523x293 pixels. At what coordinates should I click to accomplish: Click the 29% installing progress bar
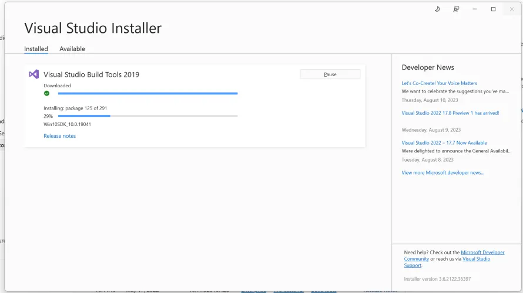pos(147,116)
